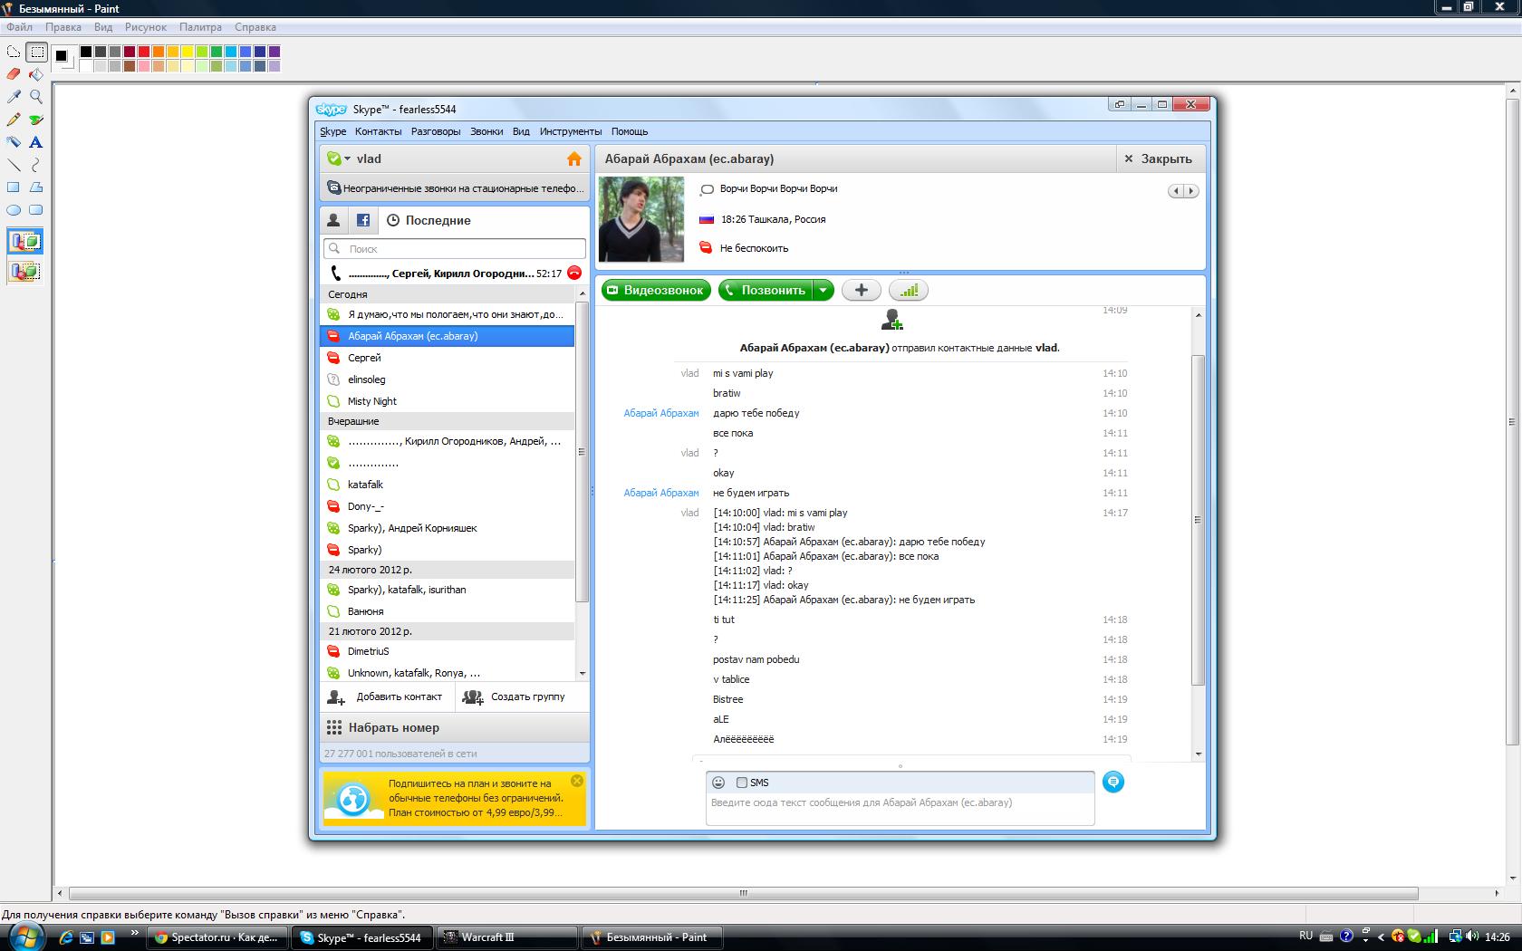Select the free-form selection tool in Paint

pos(14,52)
